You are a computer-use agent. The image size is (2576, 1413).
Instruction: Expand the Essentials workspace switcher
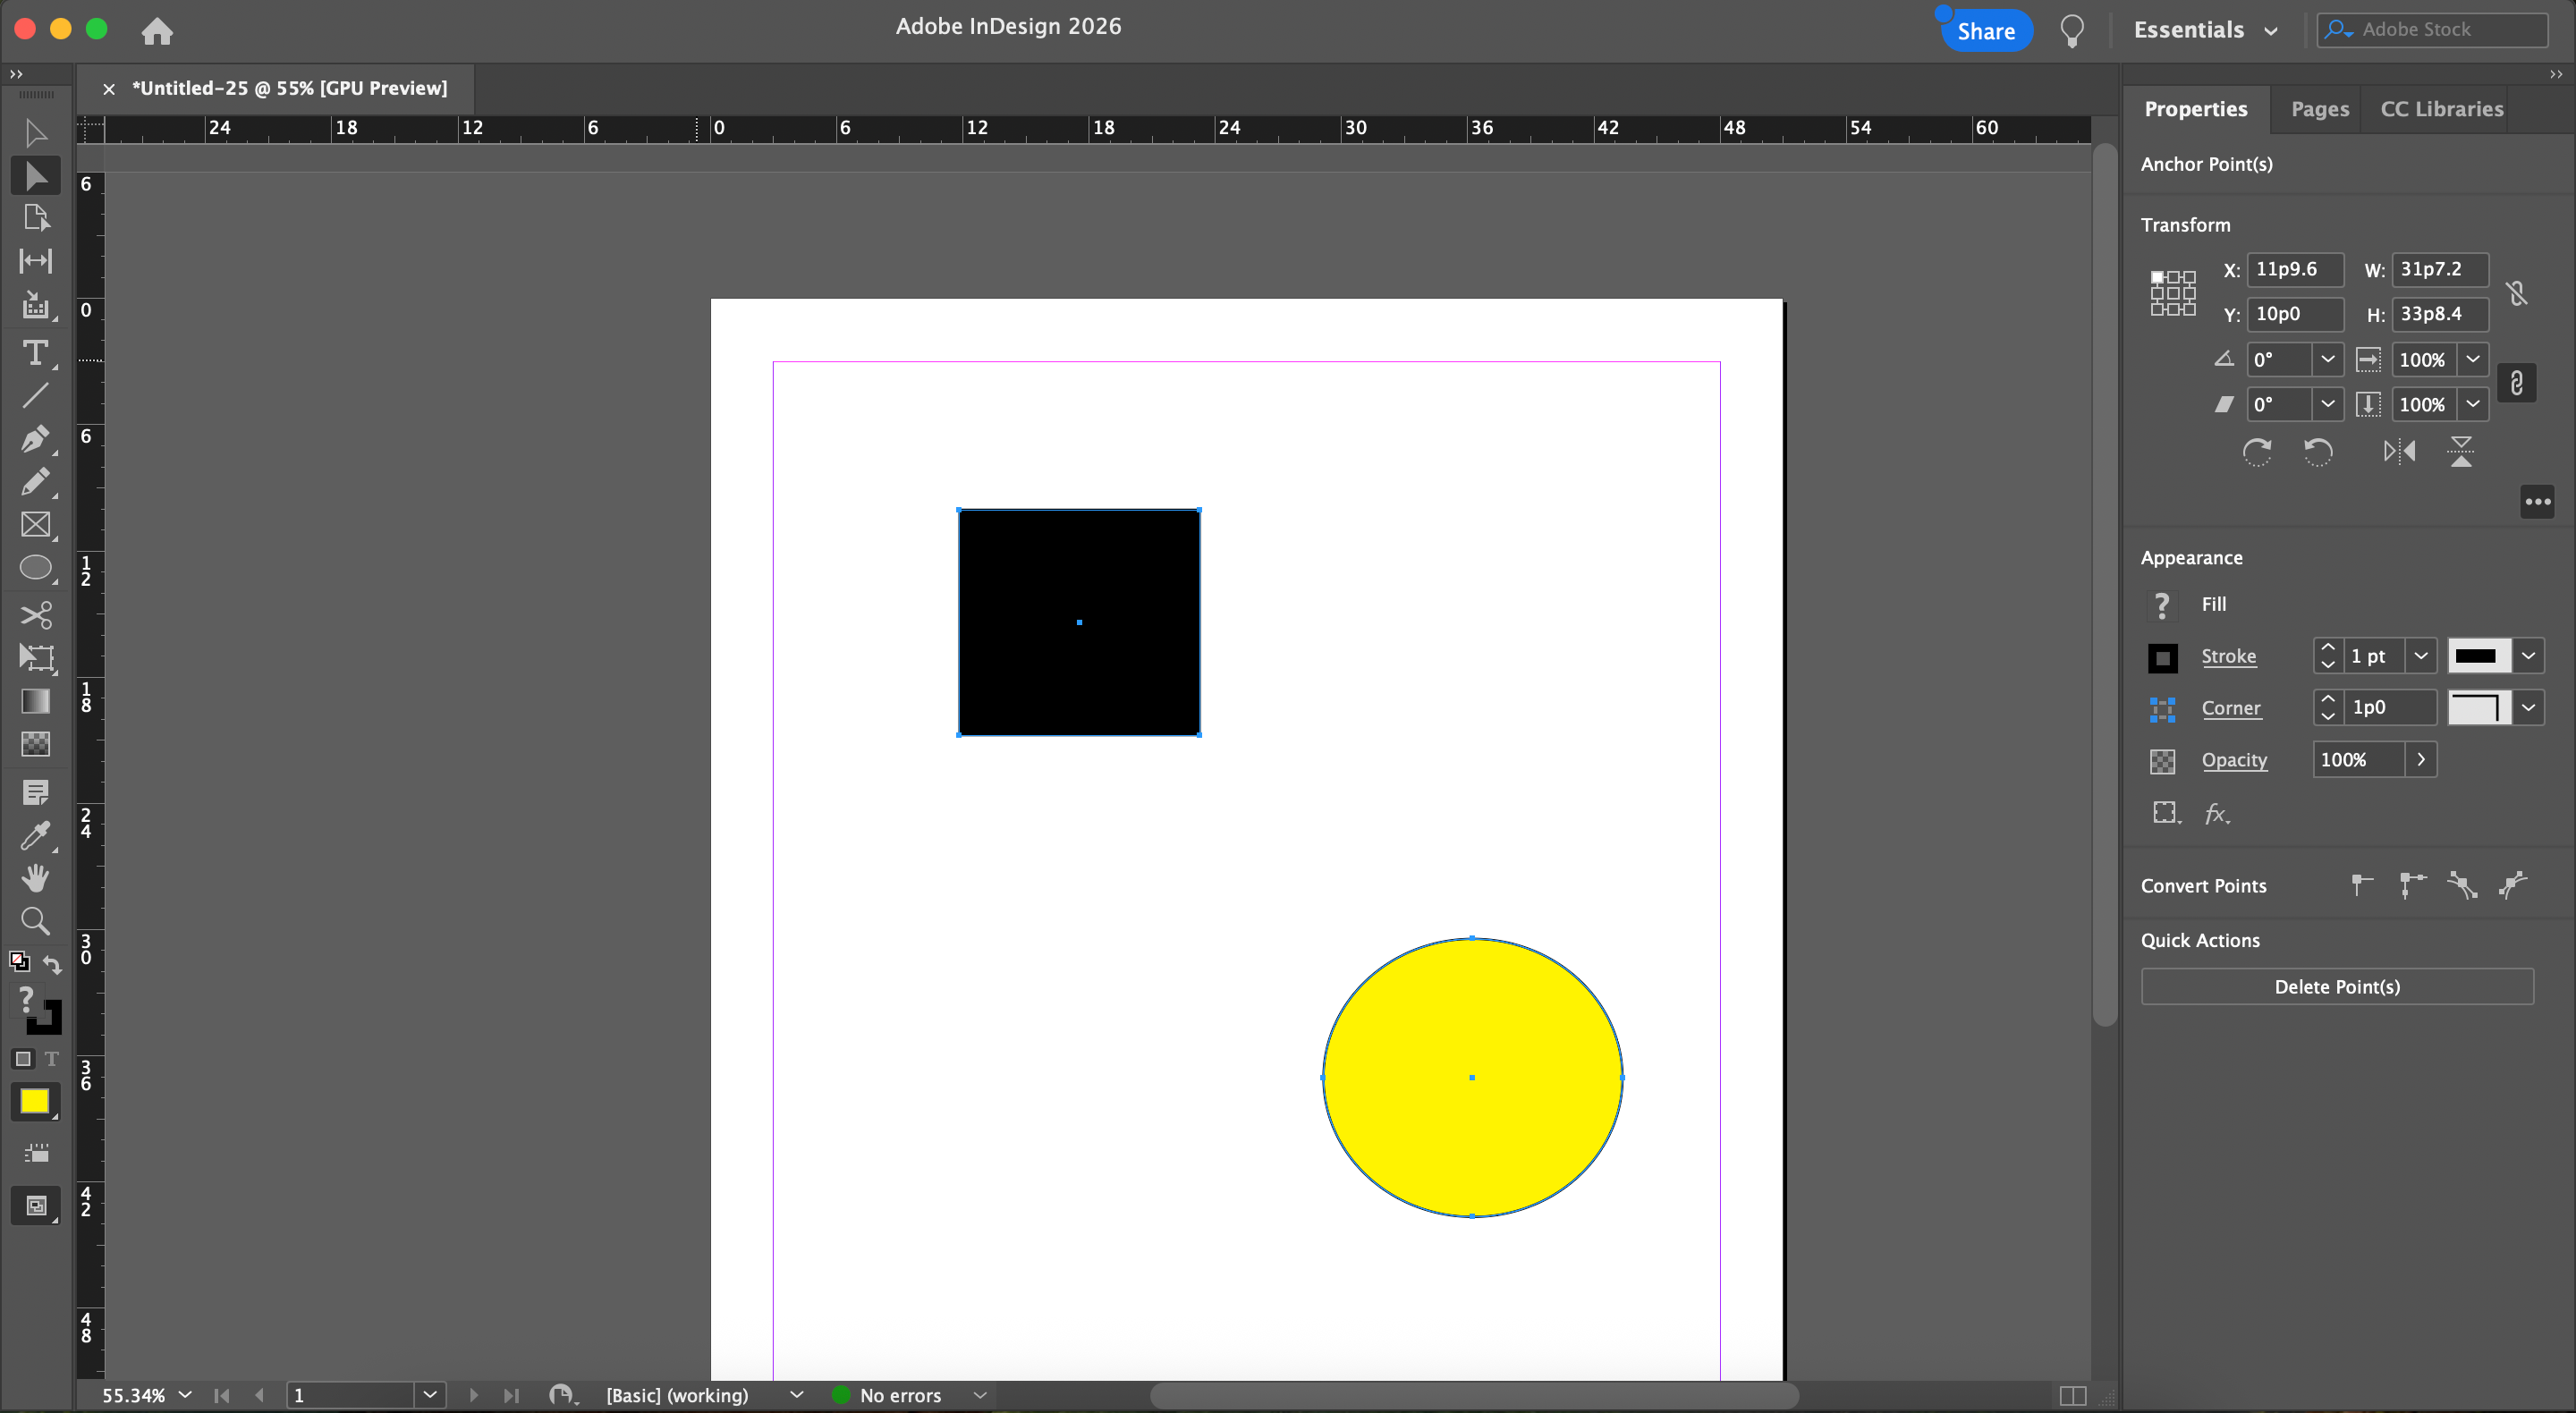tap(2206, 30)
